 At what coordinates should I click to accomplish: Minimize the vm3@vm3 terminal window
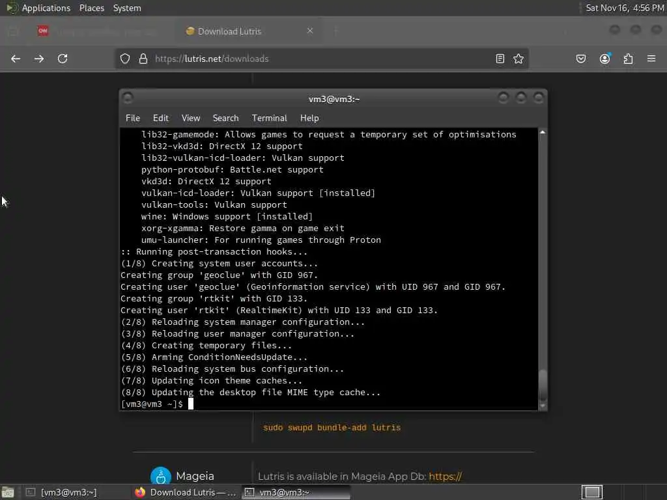[x=504, y=98]
